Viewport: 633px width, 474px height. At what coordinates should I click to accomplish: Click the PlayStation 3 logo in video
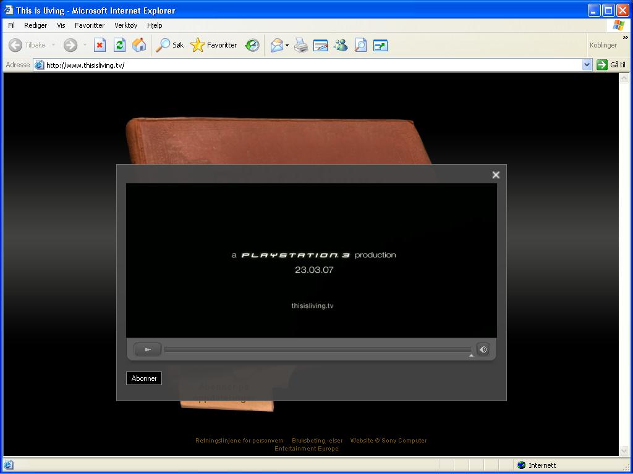tap(296, 255)
